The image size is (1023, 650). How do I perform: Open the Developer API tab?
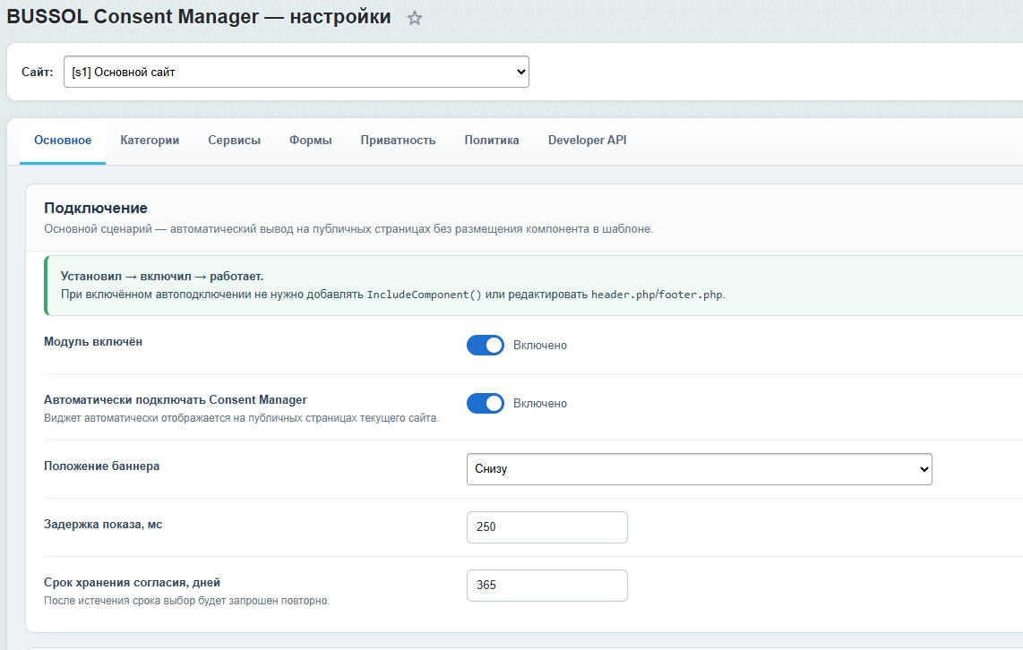(587, 141)
